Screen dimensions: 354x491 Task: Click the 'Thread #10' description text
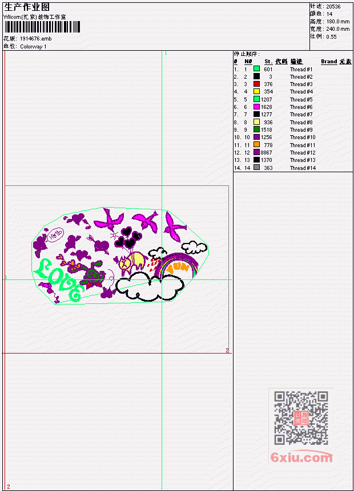(303, 137)
